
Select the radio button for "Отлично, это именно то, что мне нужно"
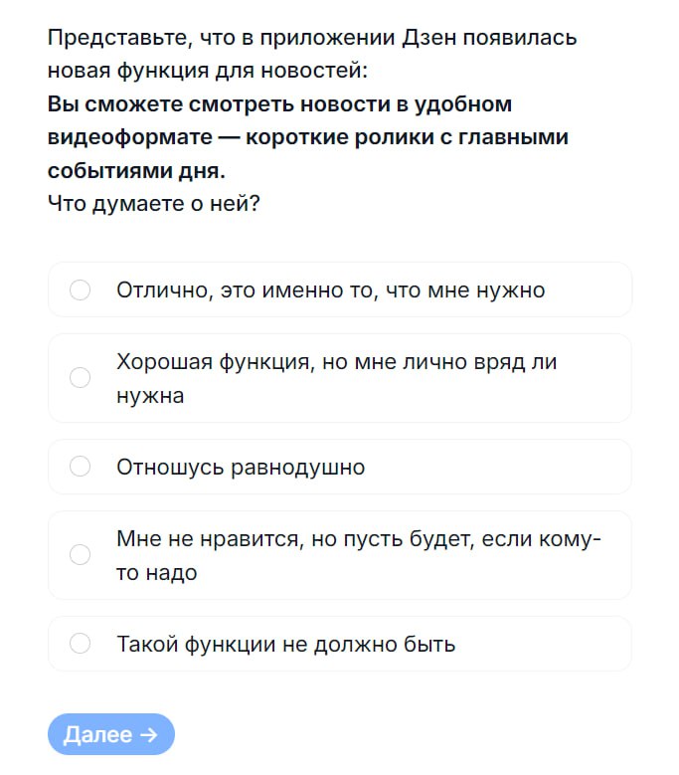pyautogui.click(x=81, y=290)
